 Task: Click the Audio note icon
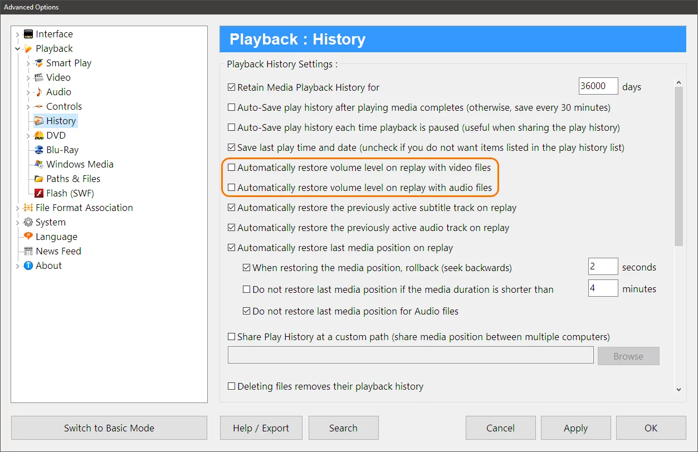point(38,92)
